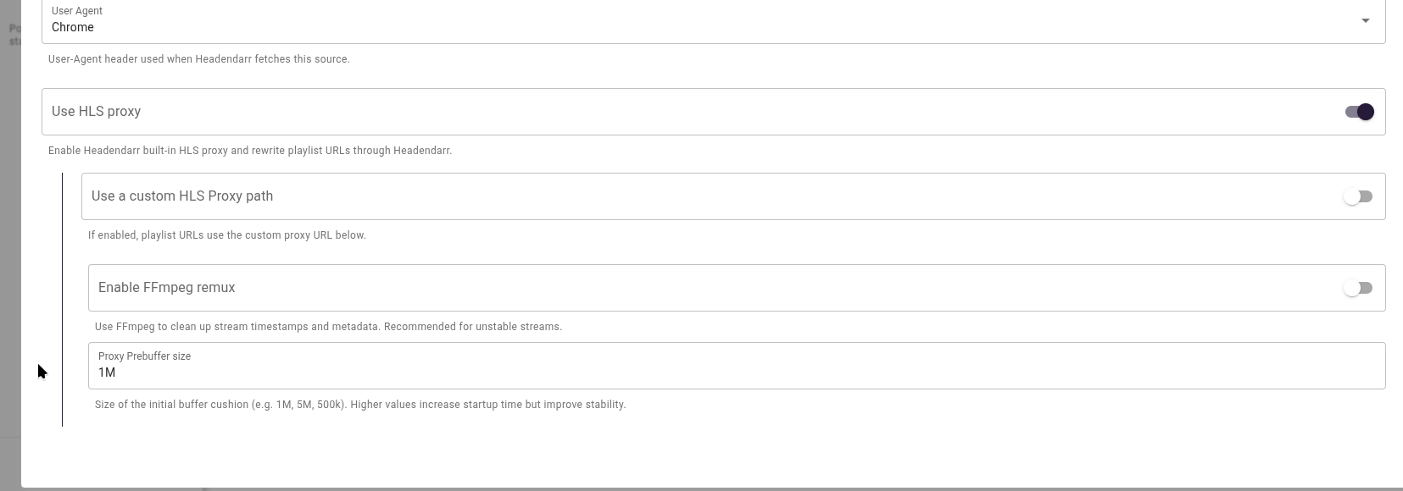The width and height of the screenshot is (1403, 491).
Task: Click the HLS proxy description text
Action: (250, 150)
